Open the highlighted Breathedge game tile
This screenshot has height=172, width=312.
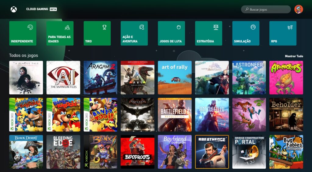212,152
